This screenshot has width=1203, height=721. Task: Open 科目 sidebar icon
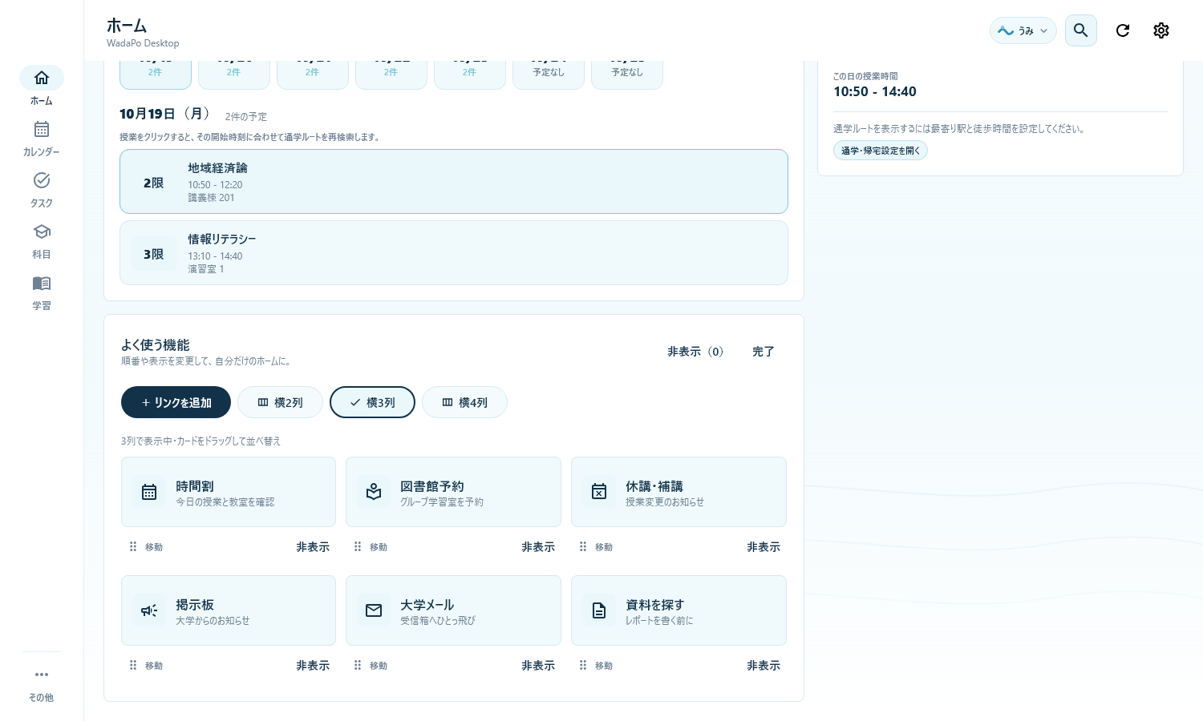click(42, 241)
